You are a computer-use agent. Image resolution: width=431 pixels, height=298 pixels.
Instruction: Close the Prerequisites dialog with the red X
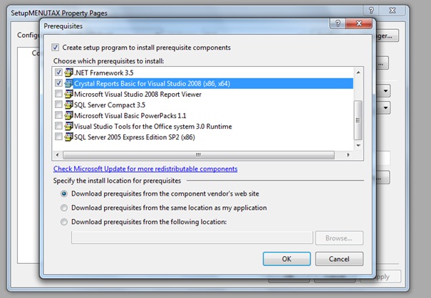359,23
